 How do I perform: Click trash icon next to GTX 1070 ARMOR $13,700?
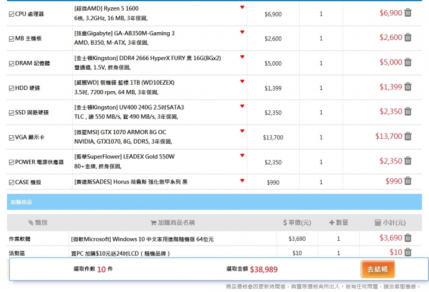(x=408, y=136)
